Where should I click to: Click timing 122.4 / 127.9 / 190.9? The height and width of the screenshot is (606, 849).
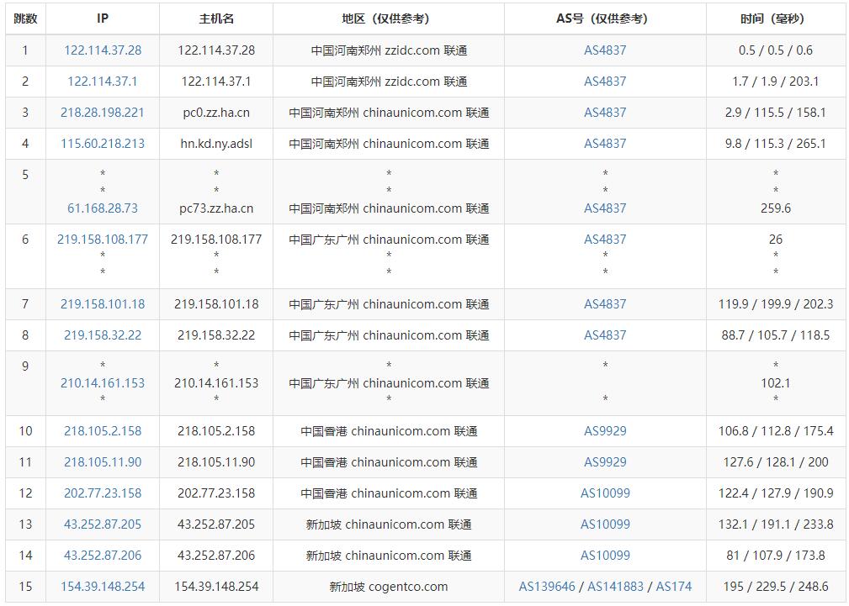pyautogui.click(x=775, y=493)
